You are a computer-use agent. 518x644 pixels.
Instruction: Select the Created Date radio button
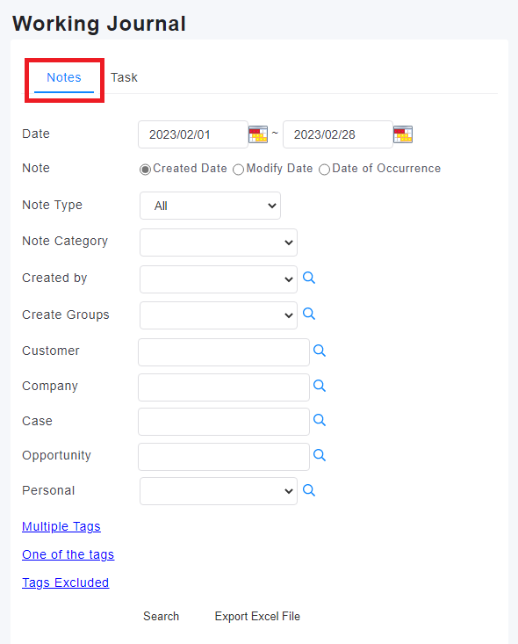click(145, 170)
